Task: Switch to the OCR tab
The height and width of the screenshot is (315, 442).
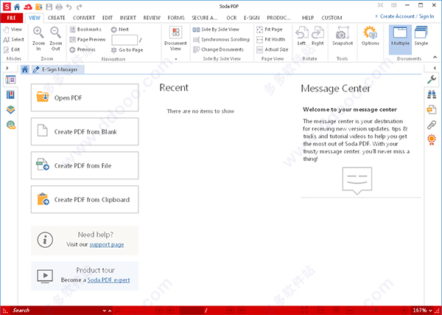Action: [x=231, y=18]
